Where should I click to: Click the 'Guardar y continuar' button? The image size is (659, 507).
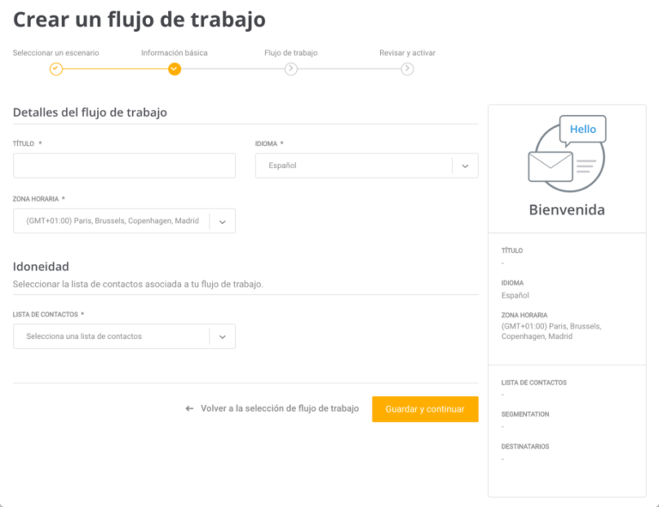pyautogui.click(x=426, y=409)
